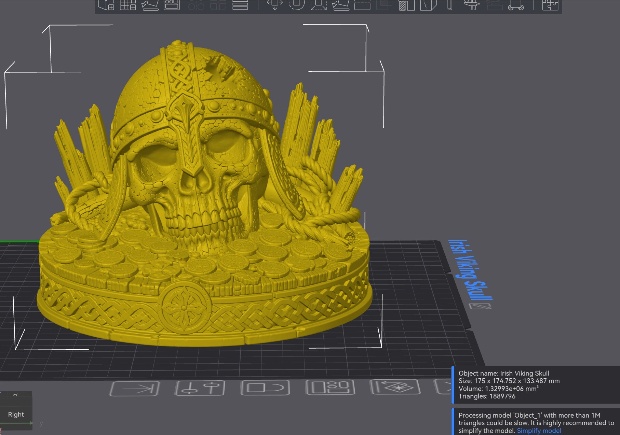Click the Size: 175 x 174.752 text
The width and height of the screenshot is (620, 435).
(509, 381)
